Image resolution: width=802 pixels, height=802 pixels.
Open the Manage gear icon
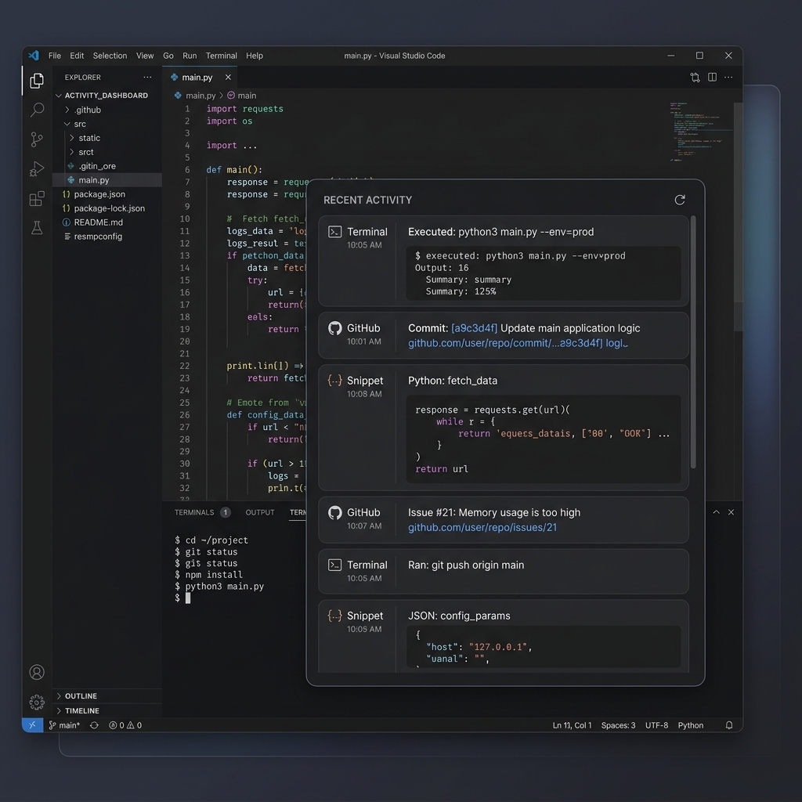(x=37, y=703)
